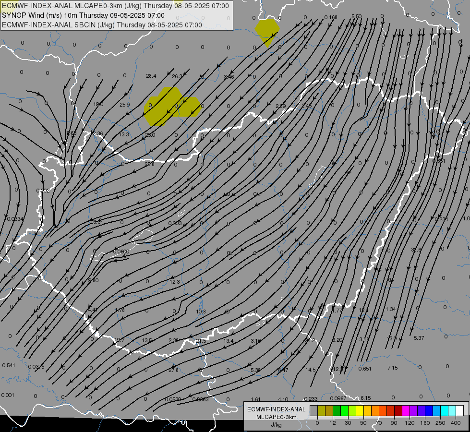Click the grid value 26.3

pos(177,76)
